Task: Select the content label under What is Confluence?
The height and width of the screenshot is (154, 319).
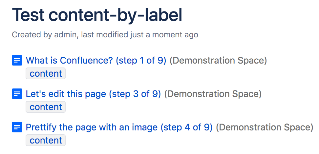Action: pyautogui.click(x=46, y=73)
